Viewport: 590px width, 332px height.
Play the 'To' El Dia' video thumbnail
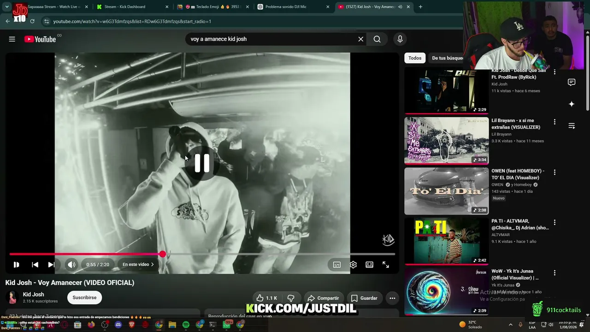coord(446,191)
